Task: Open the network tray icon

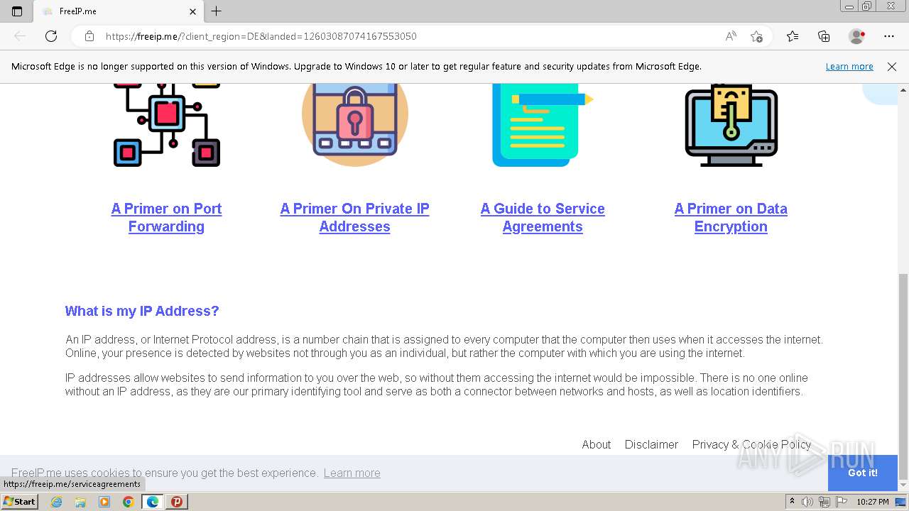Action: [x=824, y=502]
